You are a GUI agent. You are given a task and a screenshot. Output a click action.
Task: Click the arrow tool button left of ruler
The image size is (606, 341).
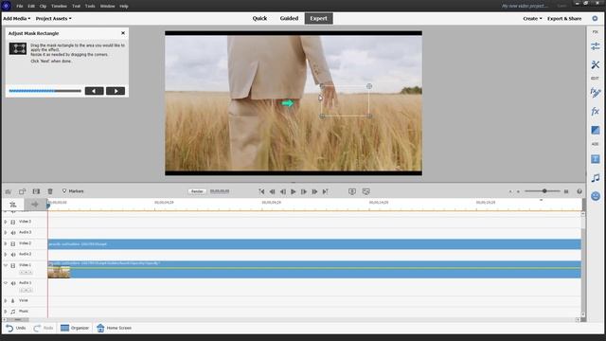[35, 205]
